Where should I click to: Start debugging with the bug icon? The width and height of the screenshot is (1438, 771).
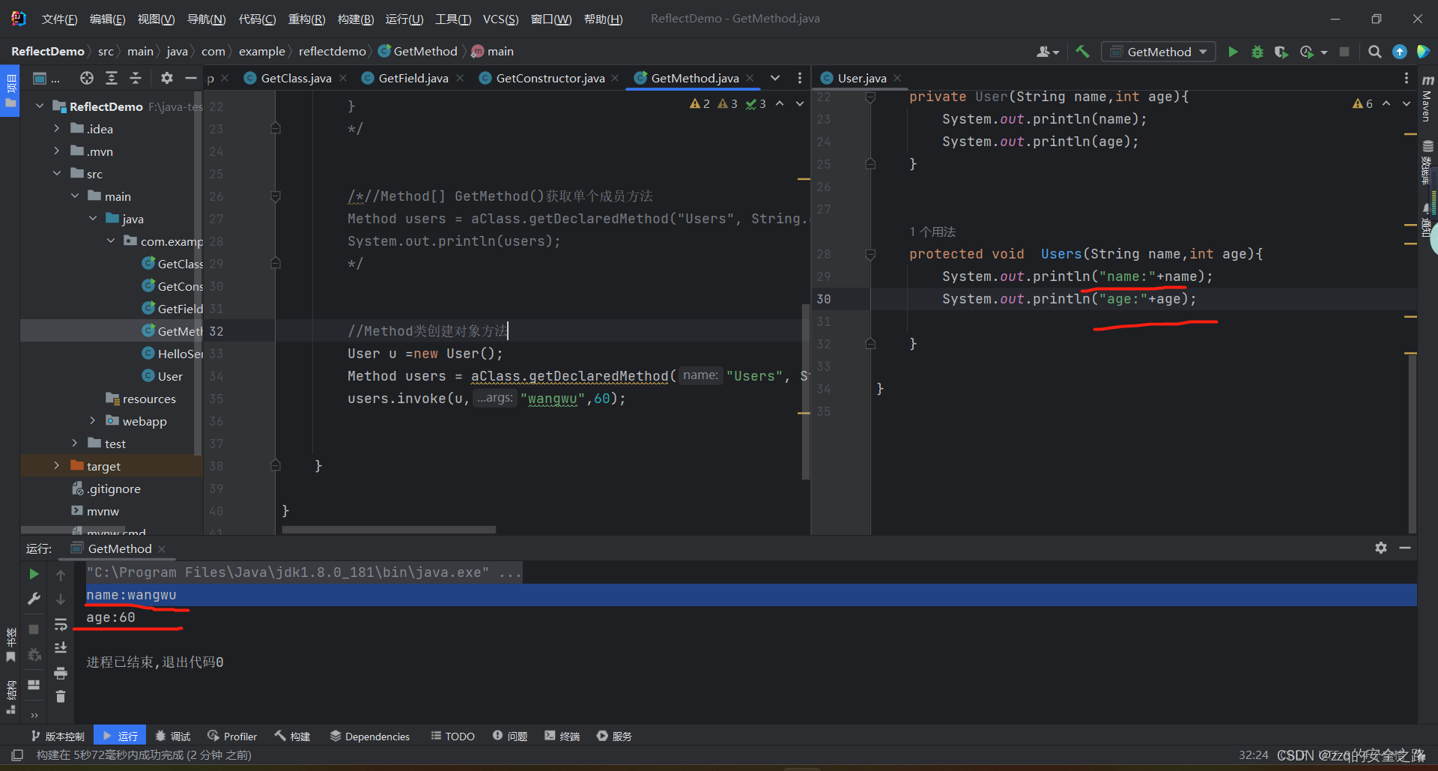pos(1258,52)
